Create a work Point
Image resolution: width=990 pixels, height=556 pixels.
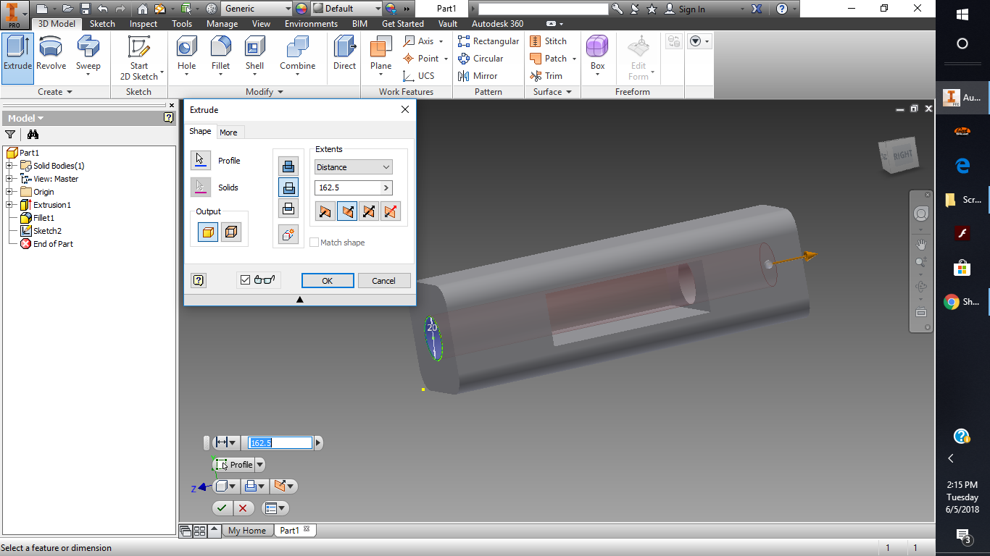pyautogui.click(x=422, y=59)
